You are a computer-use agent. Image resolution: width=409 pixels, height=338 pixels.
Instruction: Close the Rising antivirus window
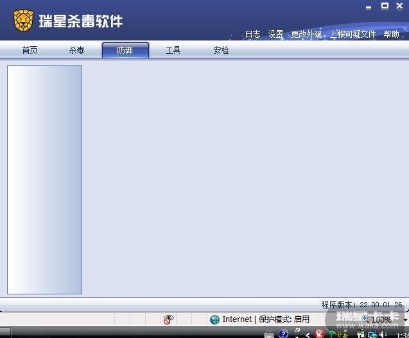(399, 6)
